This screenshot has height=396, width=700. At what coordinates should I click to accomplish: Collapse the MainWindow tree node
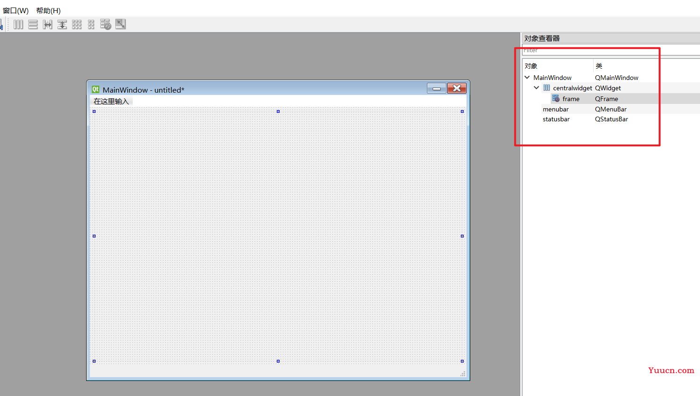527,78
